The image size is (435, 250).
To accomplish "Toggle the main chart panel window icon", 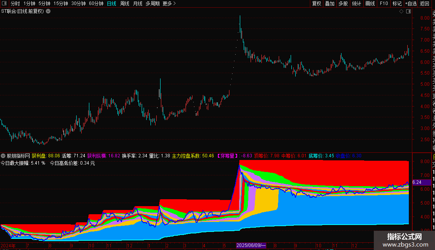I will click(x=408, y=12).
